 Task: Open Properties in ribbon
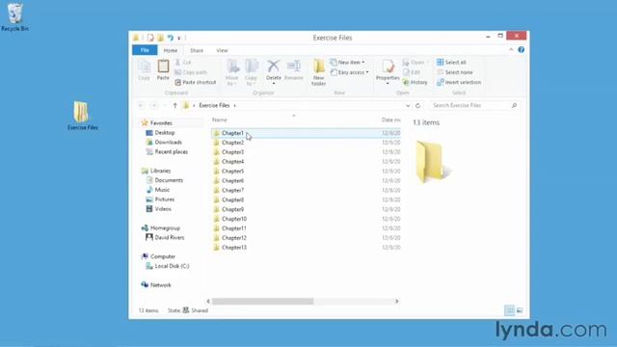click(x=388, y=71)
